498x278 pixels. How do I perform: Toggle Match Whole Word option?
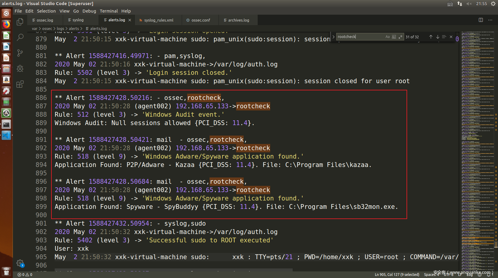click(394, 37)
